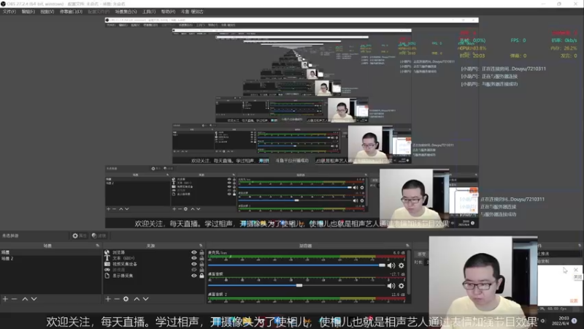The height and width of the screenshot is (329, 584).
Task: Open the 场景集合(S) menu
Action: click(x=126, y=12)
